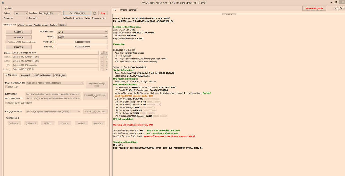Click the X clear button on the Boot cfg row
Viewport: 345px width, 176px height.
click(x=106, y=69)
